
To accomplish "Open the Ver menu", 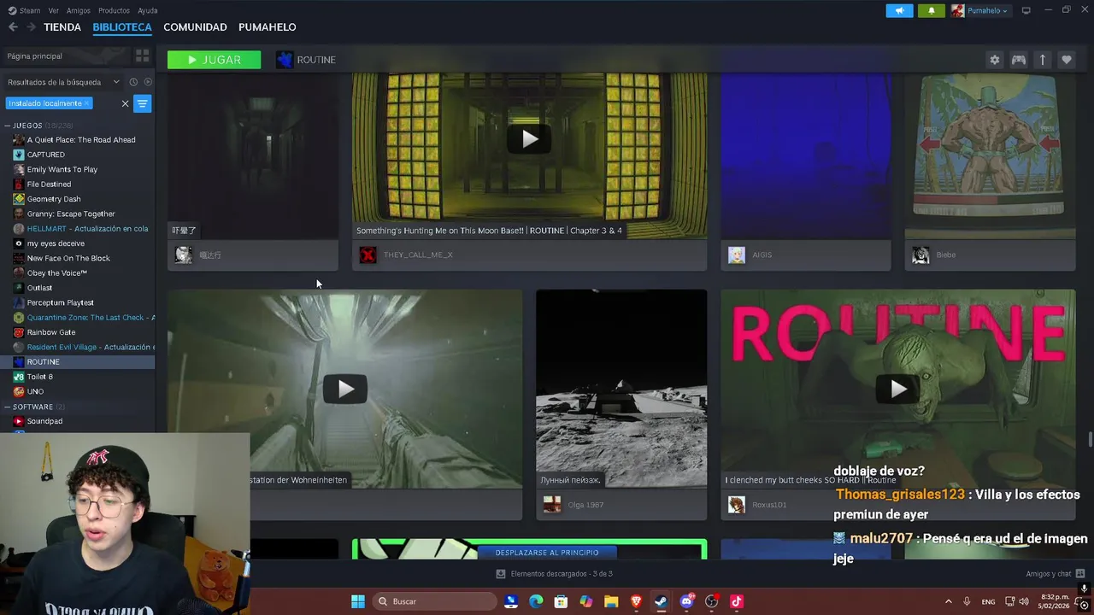I will [54, 10].
